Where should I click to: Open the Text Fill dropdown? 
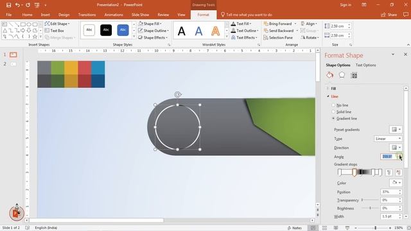(241, 24)
